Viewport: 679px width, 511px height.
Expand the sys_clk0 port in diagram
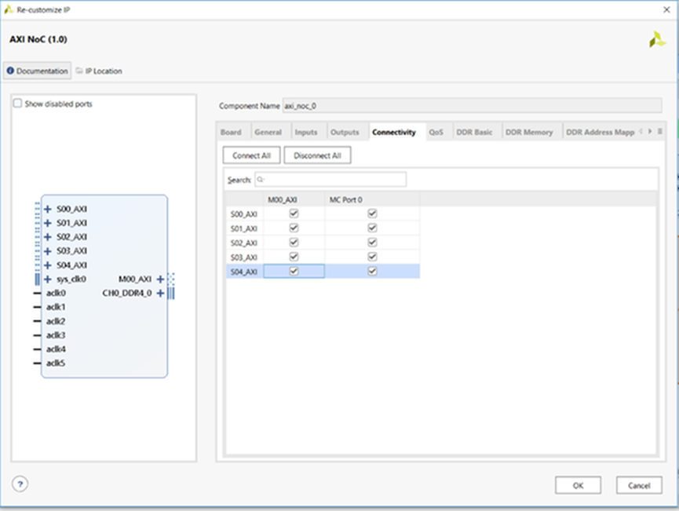click(x=48, y=279)
